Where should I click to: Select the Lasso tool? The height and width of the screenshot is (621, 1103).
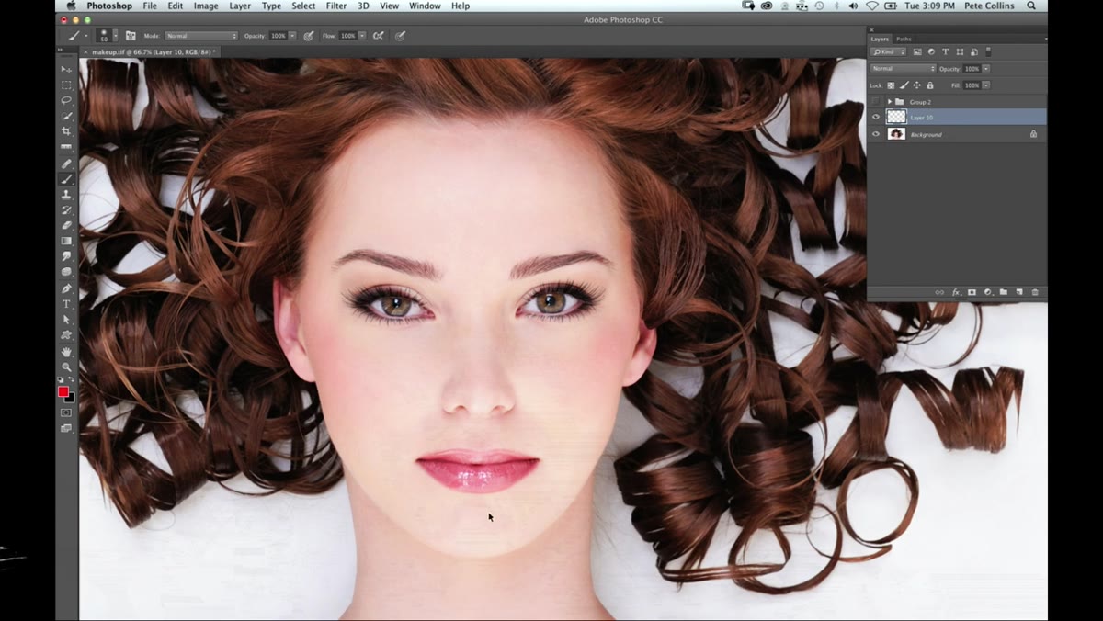[66, 100]
